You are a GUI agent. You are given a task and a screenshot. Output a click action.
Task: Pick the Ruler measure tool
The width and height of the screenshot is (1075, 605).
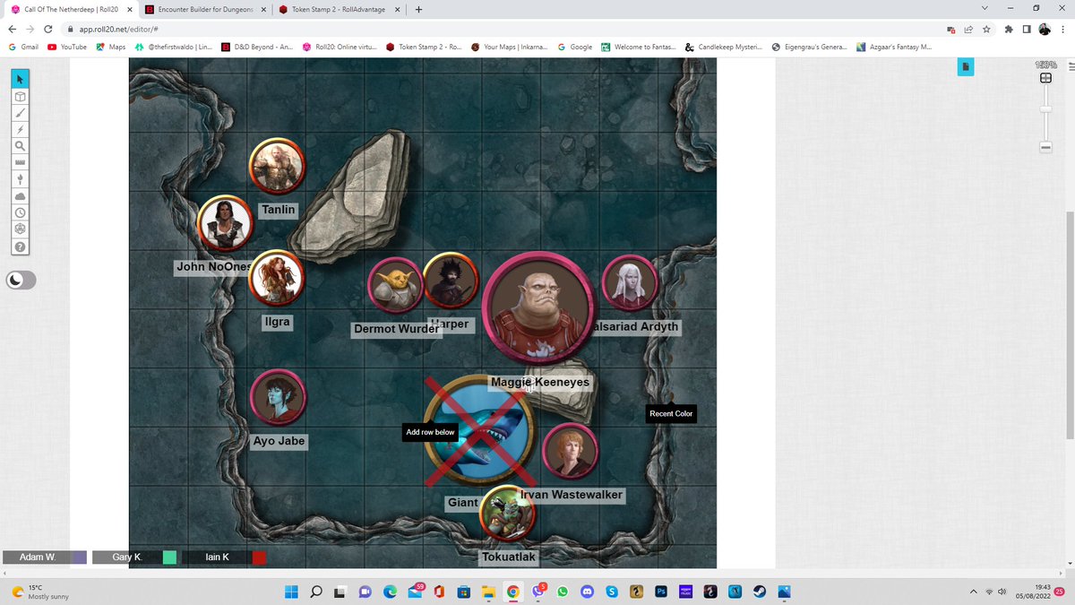(20, 163)
